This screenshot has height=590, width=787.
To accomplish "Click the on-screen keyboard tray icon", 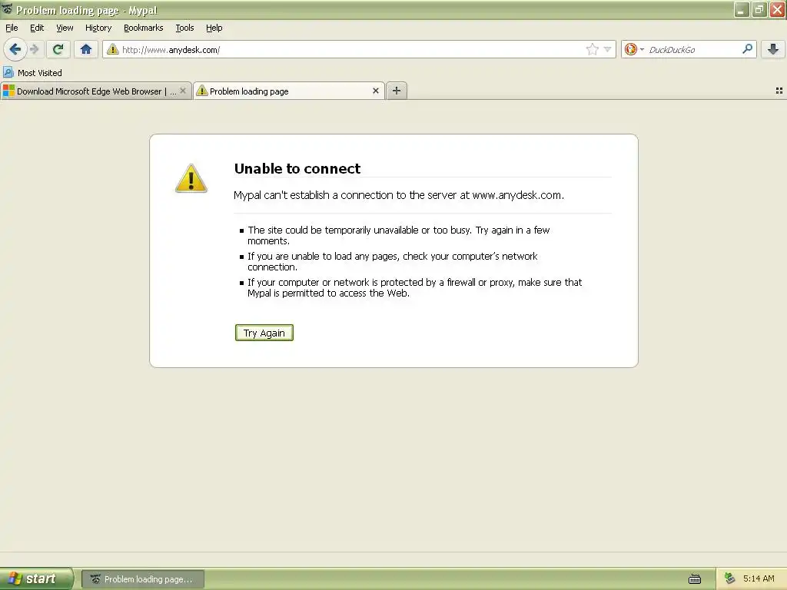I will 695,579.
